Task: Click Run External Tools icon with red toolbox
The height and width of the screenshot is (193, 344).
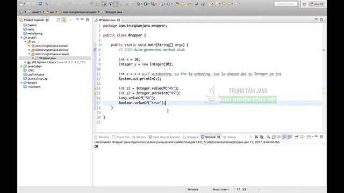Action: click(x=153, y=4)
